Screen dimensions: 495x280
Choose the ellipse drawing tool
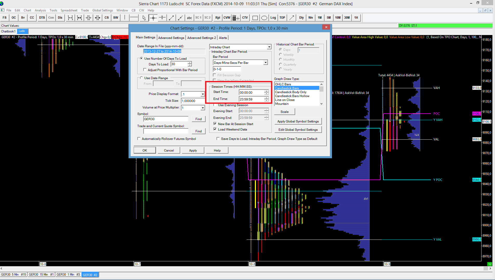[x=264, y=18]
